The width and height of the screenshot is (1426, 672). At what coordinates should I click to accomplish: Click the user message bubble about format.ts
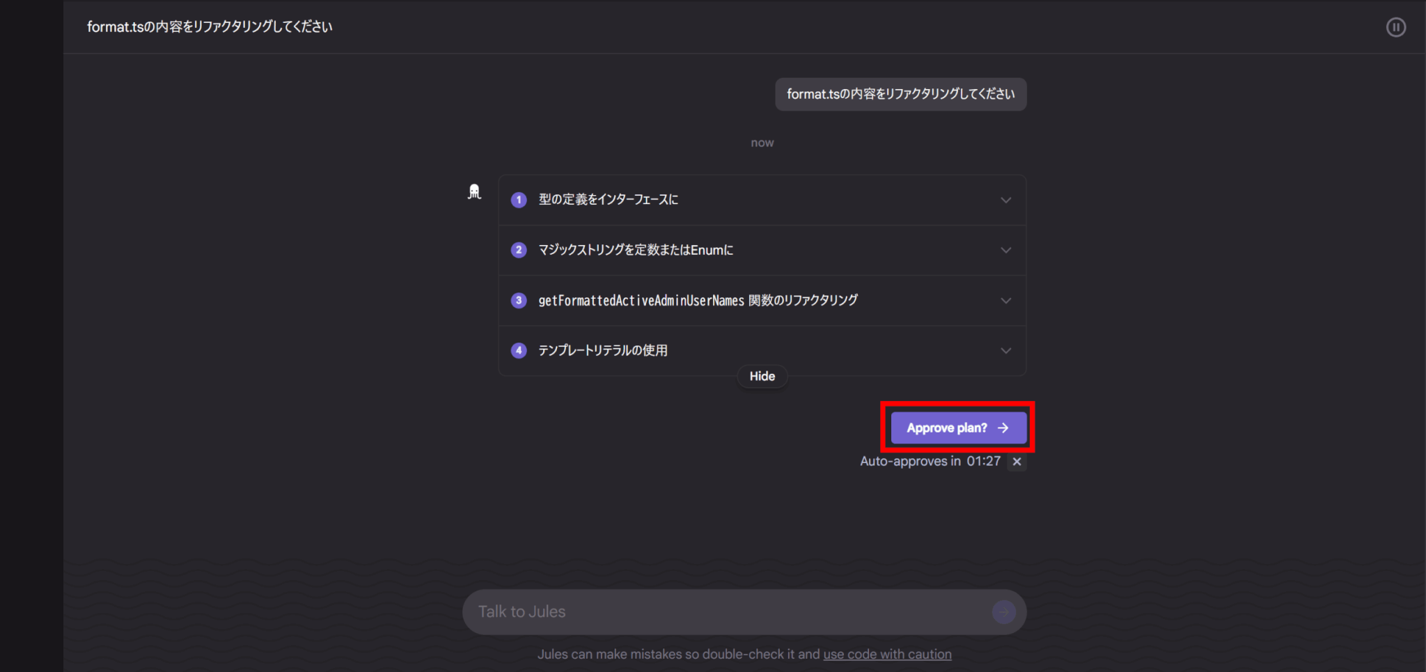point(900,94)
